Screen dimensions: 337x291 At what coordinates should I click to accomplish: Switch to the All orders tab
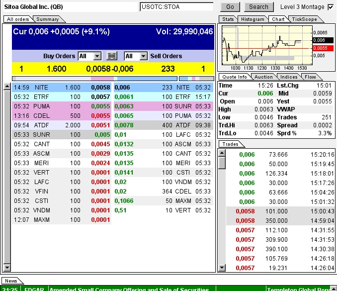point(18,19)
